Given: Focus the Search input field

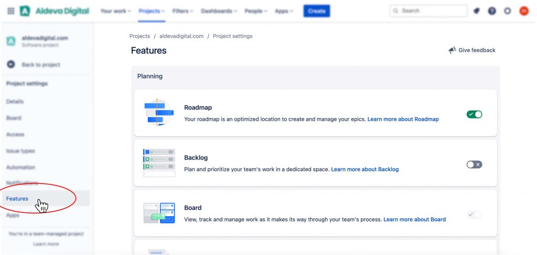Looking at the screenshot, I should tap(428, 11).
